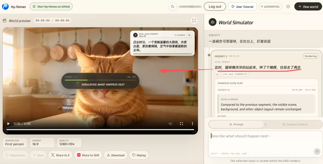This screenshot has width=323, height=164.
Task: Click the LLM seed 1226695279 tag
Action: (x=235, y=74)
